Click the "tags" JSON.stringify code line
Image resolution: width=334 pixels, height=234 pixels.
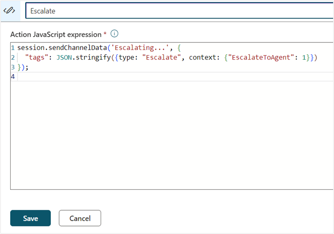[171, 57]
